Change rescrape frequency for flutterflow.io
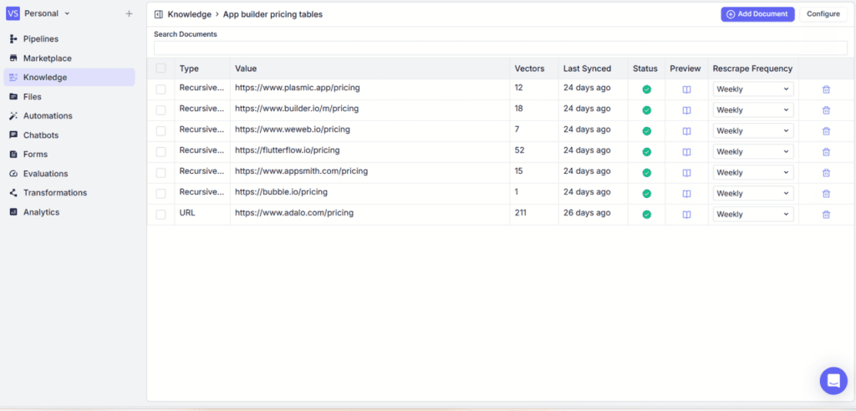The height and width of the screenshot is (411, 856). (752, 152)
